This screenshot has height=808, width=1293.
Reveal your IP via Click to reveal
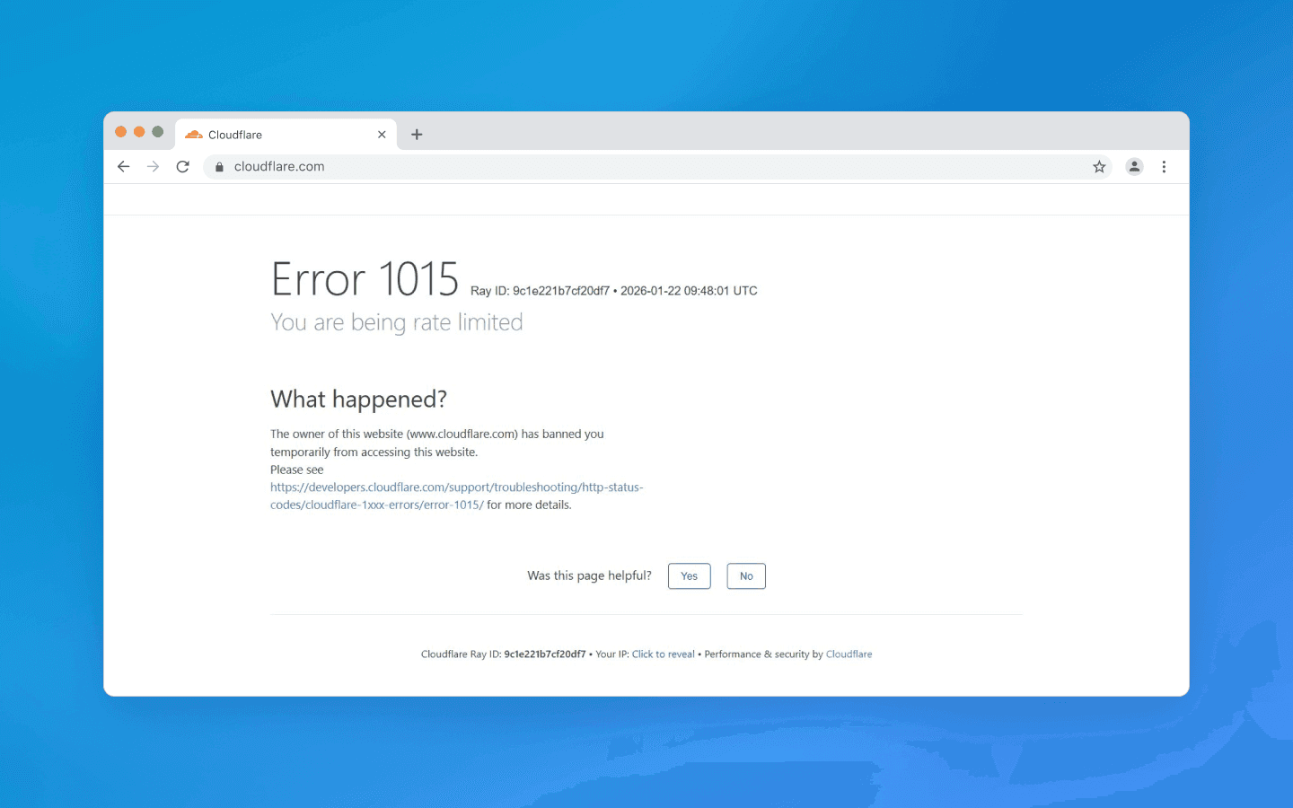[664, 654]
